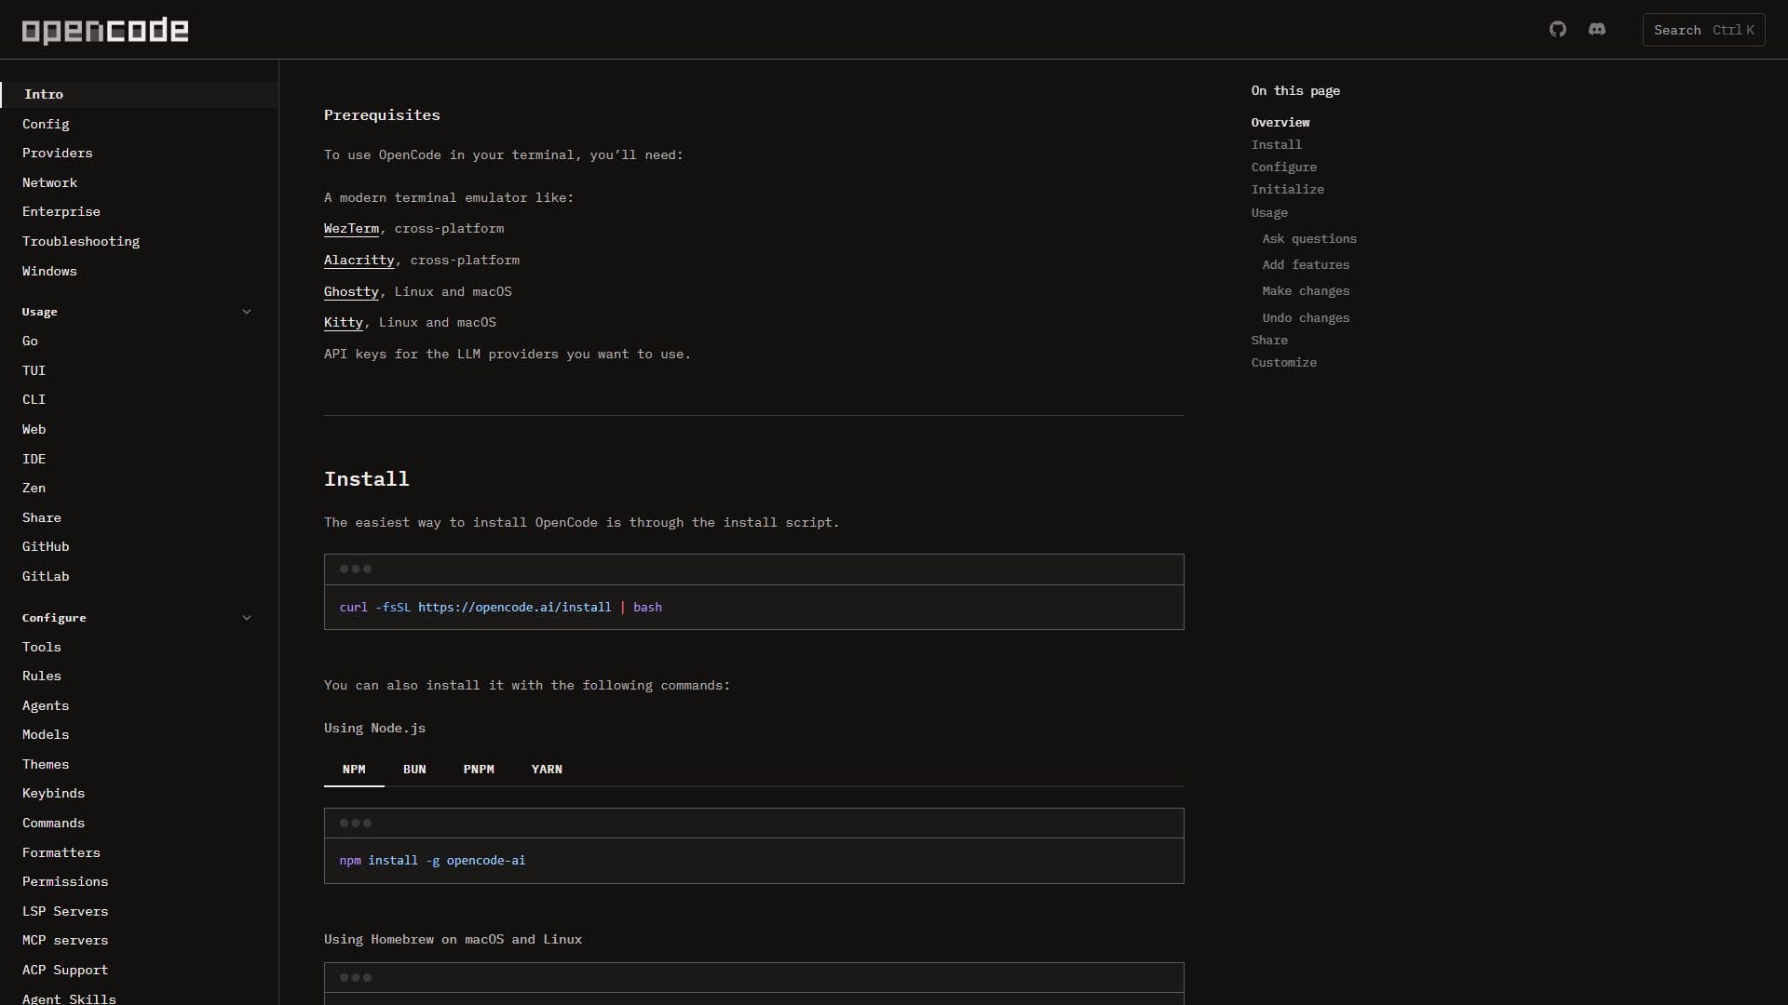Image resolution: width=1788 pixels, height=1005 pixels.
Task: Click the curl install script URL
Action: tap(514, 608)
